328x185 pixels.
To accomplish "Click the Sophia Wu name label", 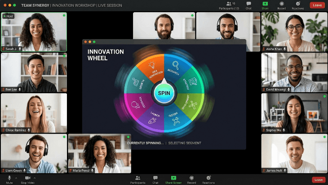I will pyautogui.click(x=274, y=130).
